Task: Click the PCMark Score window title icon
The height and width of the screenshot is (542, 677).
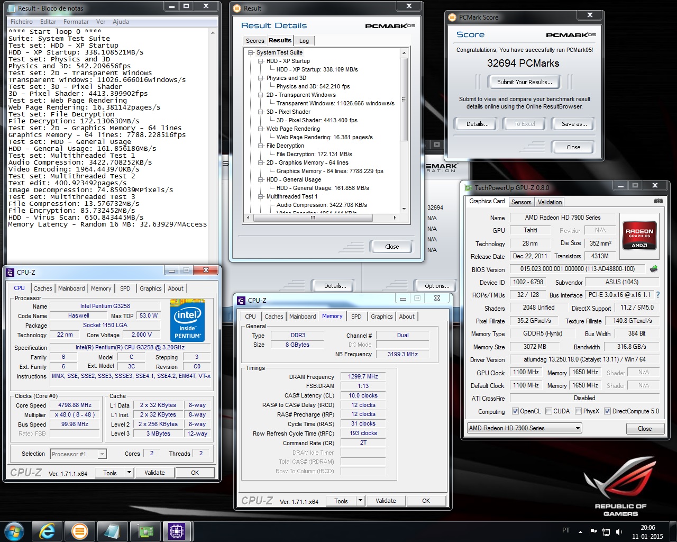Action: pyautogui.click(x=452, y=17)
